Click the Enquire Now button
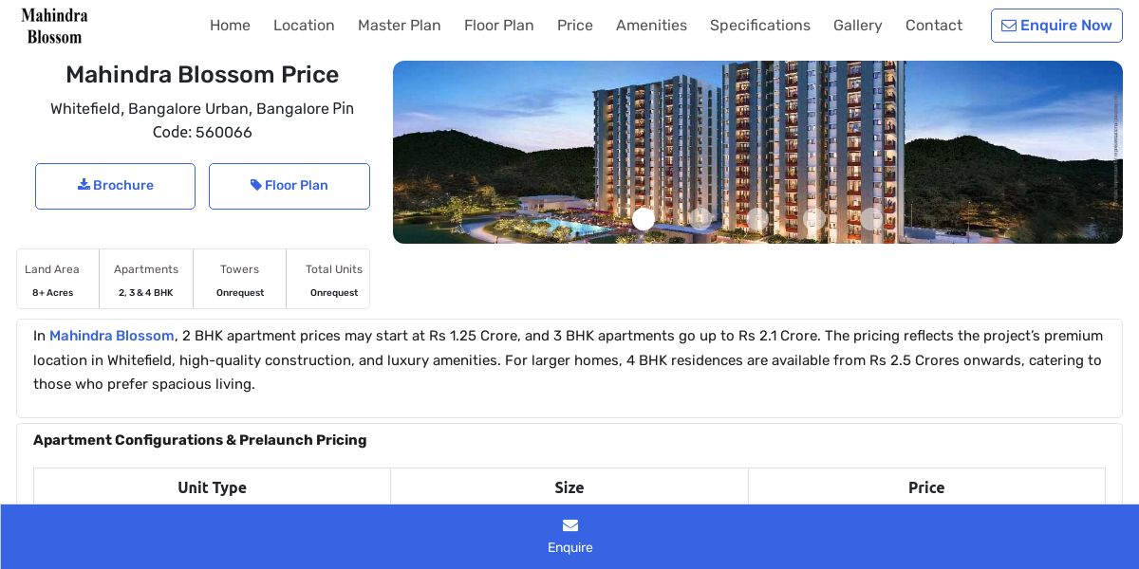The image size is (1139, 569). [x=1056, y=26]
